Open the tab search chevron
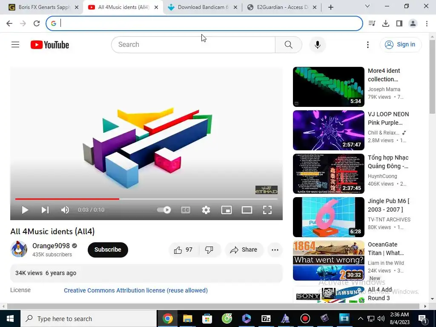Image resolution: width=436 pixels, height=327 pixels. (367, 6)
